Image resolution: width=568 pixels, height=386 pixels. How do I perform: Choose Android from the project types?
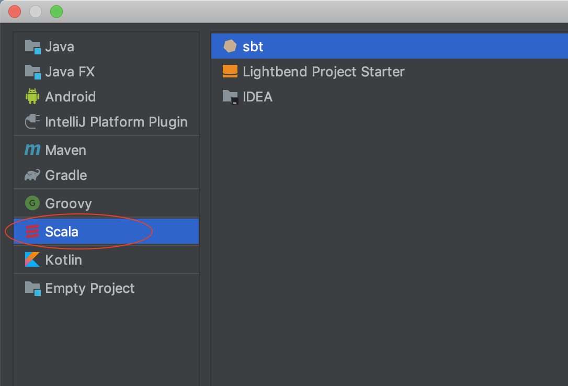point(70,97)
